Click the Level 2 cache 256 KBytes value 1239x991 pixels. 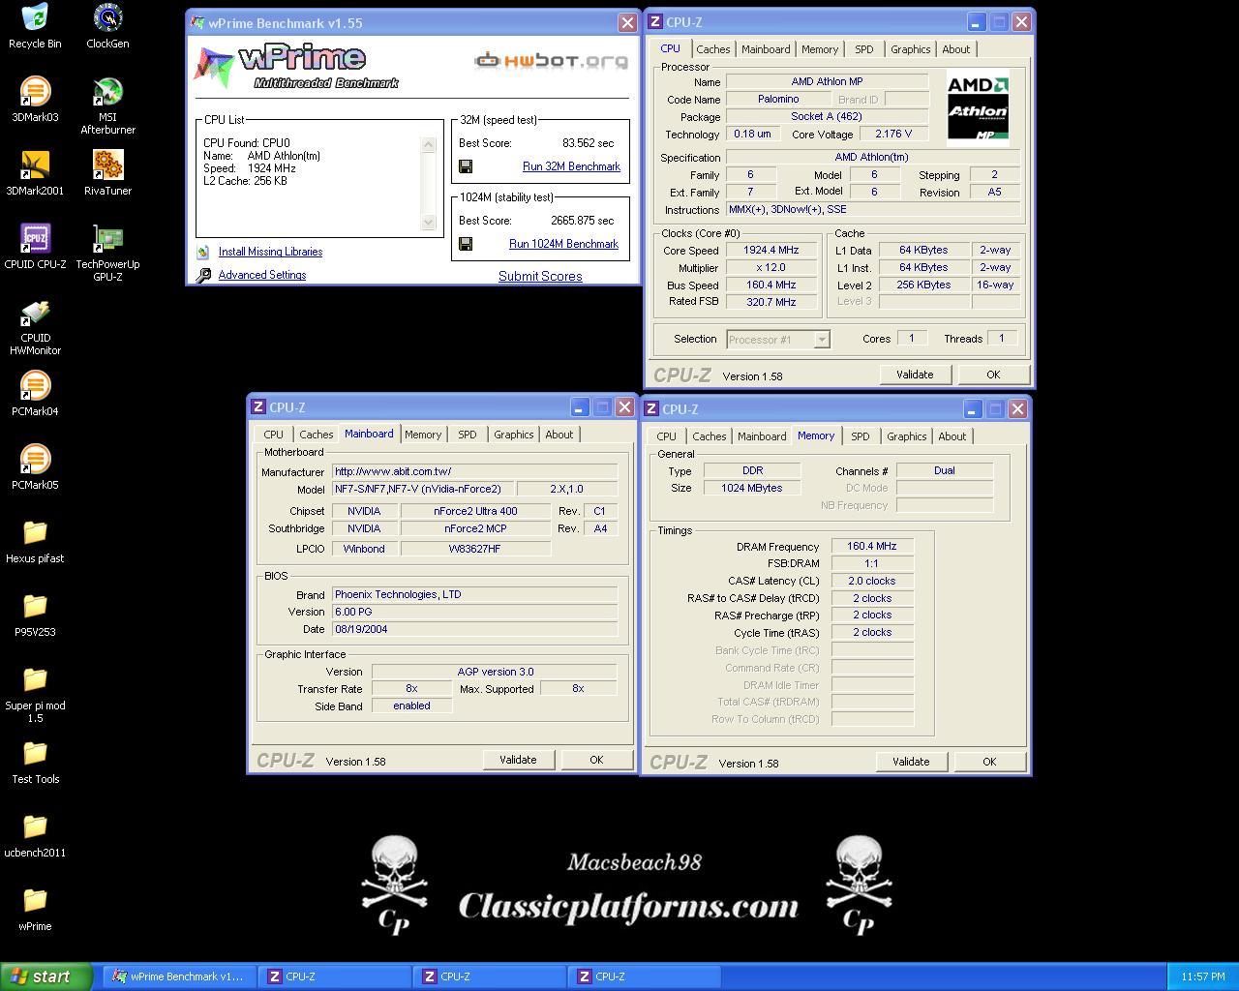click(923, 285)
